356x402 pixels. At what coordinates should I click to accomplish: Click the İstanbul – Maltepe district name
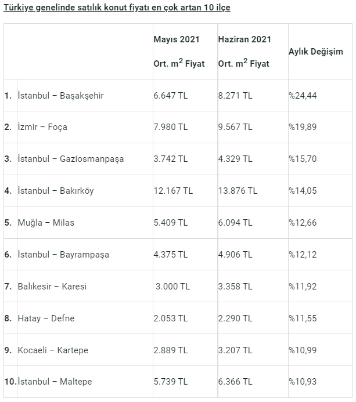[55, 381]
